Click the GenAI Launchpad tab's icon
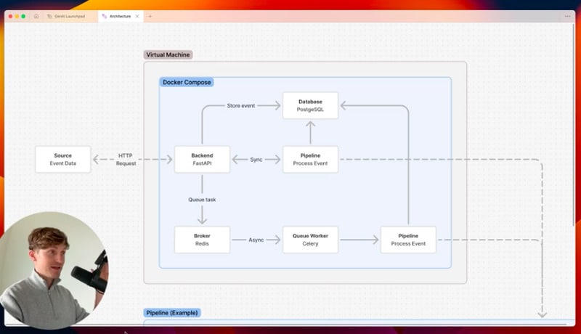 point(49,16)
